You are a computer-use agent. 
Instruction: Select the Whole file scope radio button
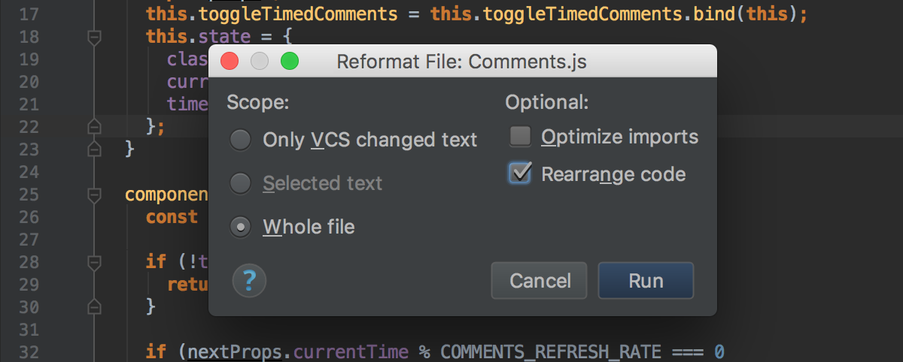coord(241,228)
